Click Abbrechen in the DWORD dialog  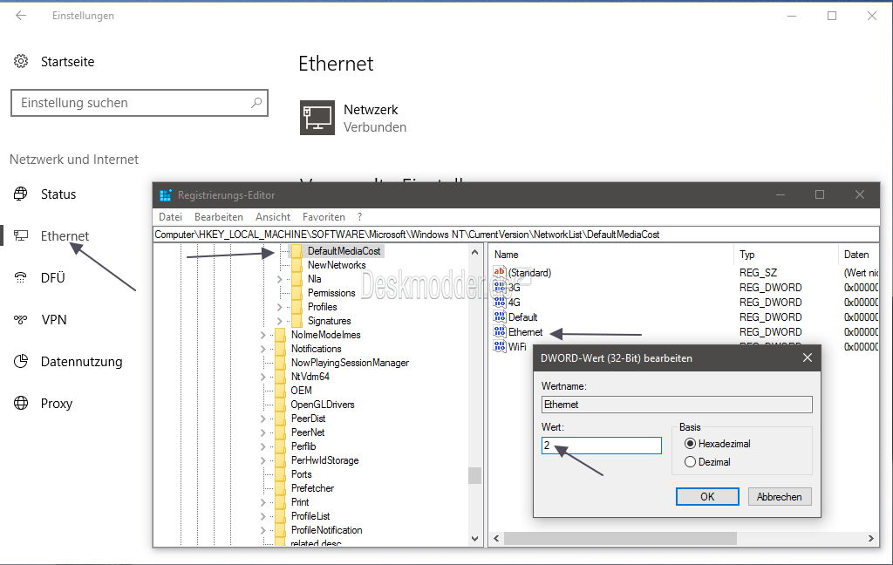tap(779, 497)
